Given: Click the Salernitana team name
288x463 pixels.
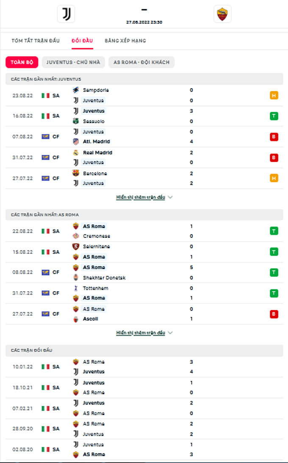Looking at the screenshot, I should (x=96, y=246).
